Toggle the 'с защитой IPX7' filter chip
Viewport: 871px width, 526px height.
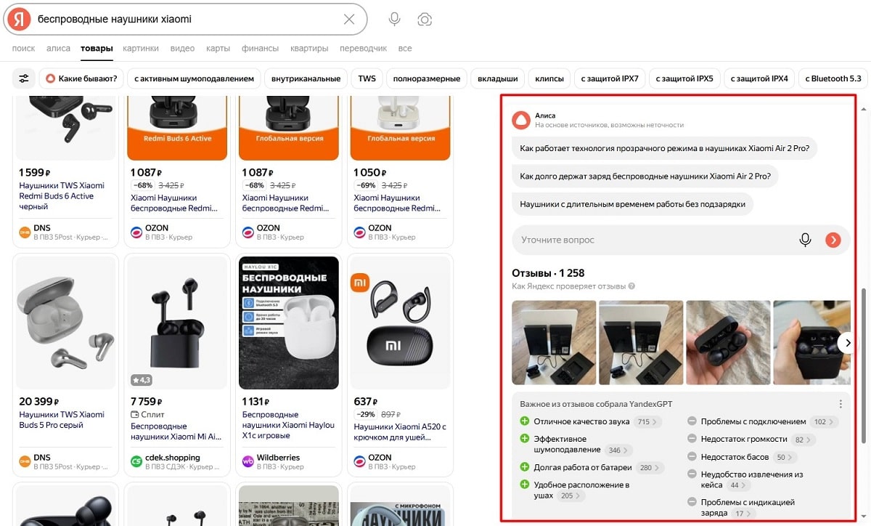[x=610, y=78]
